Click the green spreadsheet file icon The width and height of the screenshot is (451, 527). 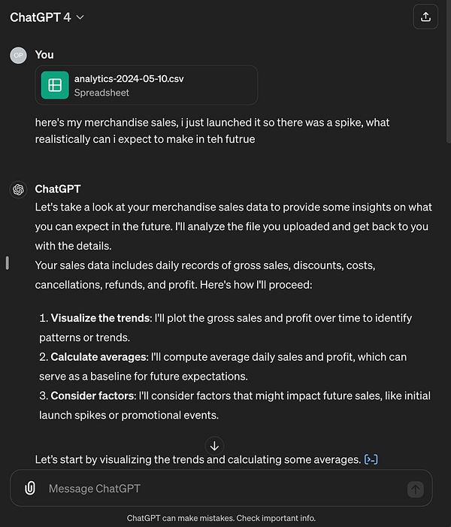(55, 85)
